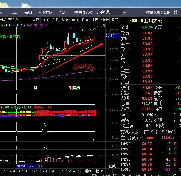Add the stock via +自选
181x176 pixels.
coord(104,20)
